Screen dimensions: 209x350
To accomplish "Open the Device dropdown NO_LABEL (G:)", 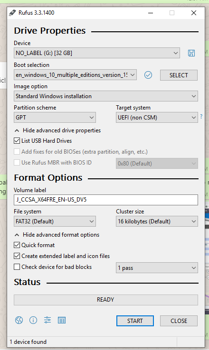I will pos(97,53).
